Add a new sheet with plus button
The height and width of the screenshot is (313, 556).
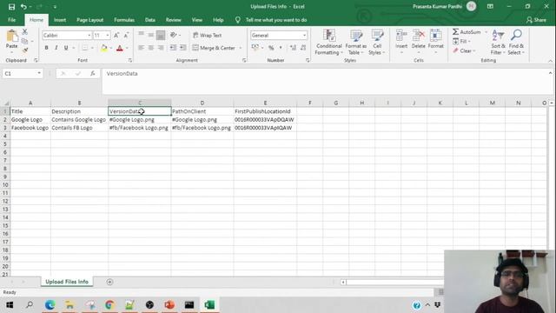(x=109, y=282)
